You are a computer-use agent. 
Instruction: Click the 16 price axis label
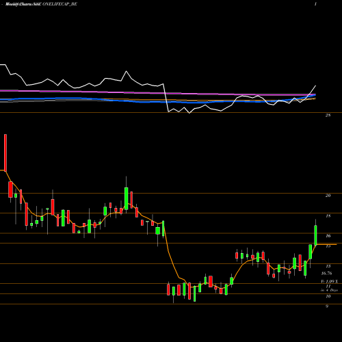point(328,236)
